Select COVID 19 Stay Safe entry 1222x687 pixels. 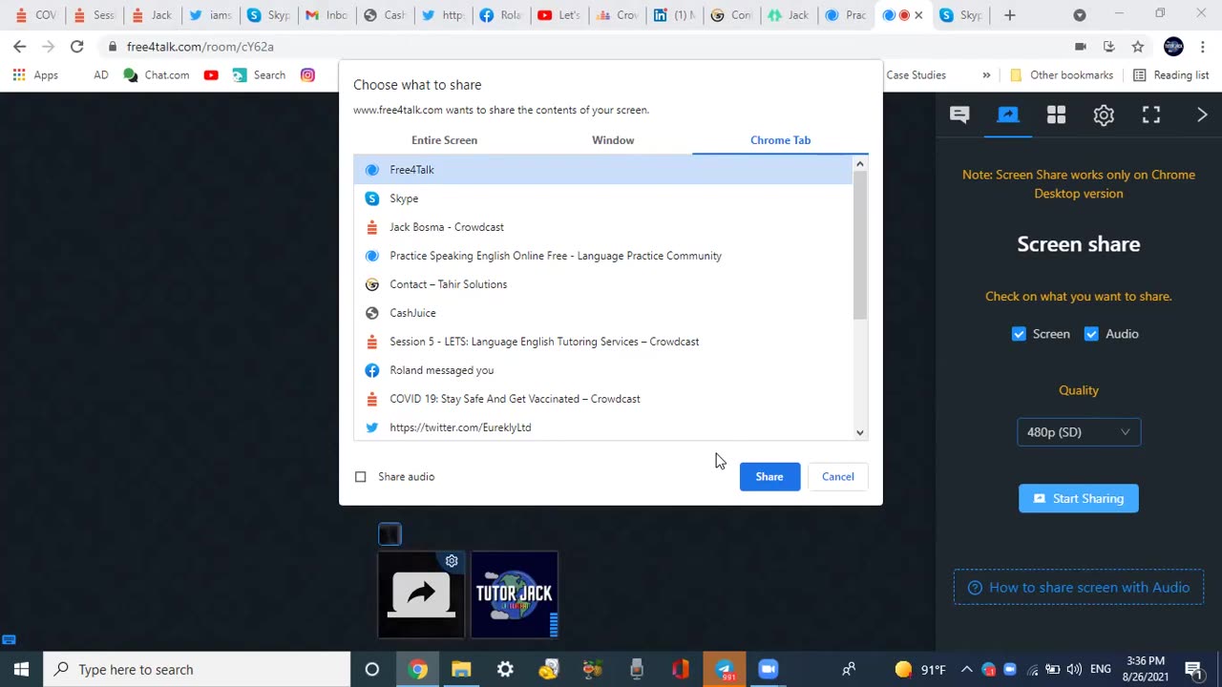(602, 399)
